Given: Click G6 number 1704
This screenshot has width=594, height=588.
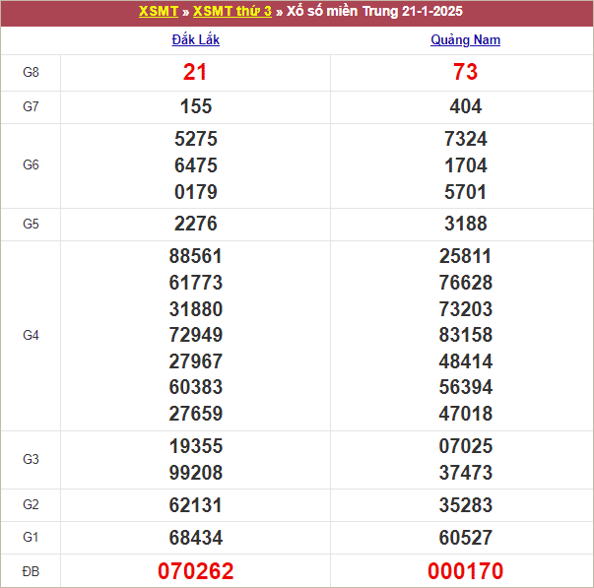Looking at the screenshot, I should (466, 165).
